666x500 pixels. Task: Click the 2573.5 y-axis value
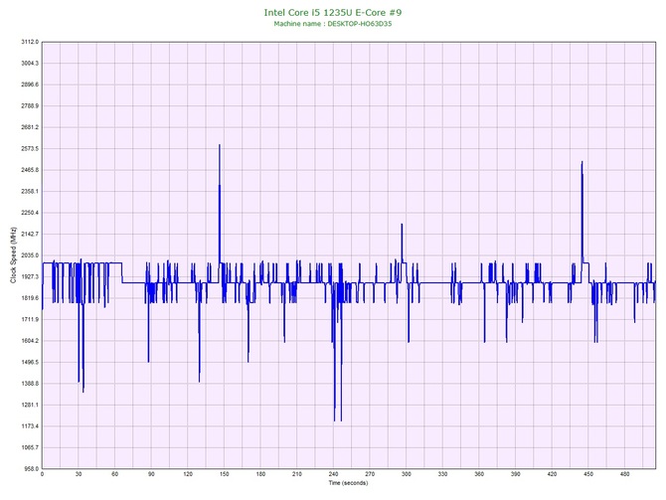click(30, 149)
